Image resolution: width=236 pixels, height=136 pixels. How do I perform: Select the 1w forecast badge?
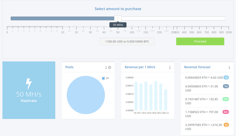pos(226,86)
